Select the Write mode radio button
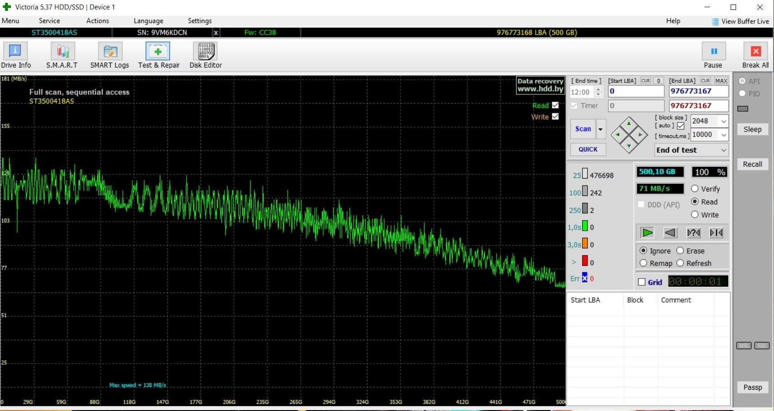The width and height of the screenshot is (774, 411). [x=695, y=215]
